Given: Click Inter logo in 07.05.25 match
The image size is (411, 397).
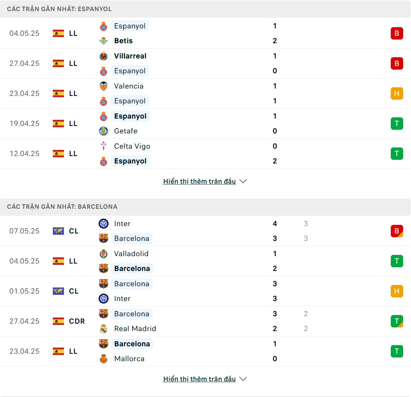Looking at the screenshot, I should [x=104, y=224].
